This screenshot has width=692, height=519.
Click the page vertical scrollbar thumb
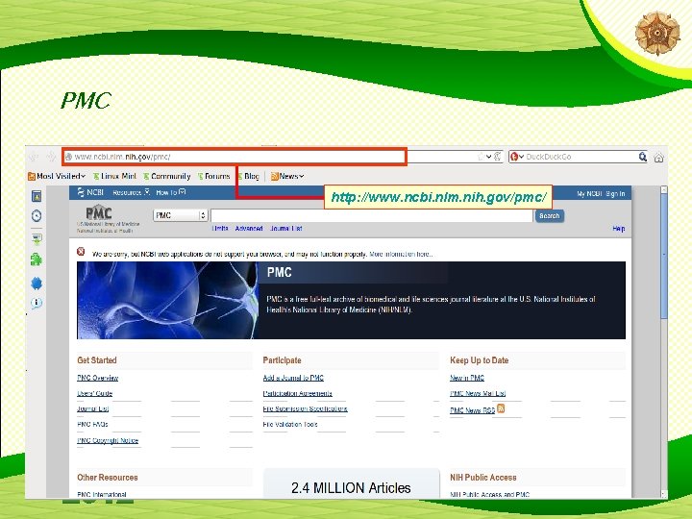664,256
